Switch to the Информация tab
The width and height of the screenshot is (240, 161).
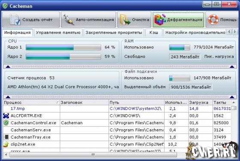point(18,33)
